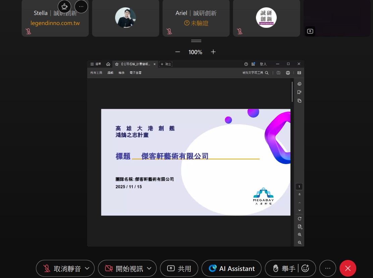Select the 電子簽署 menu item

(x=136, y=73)
